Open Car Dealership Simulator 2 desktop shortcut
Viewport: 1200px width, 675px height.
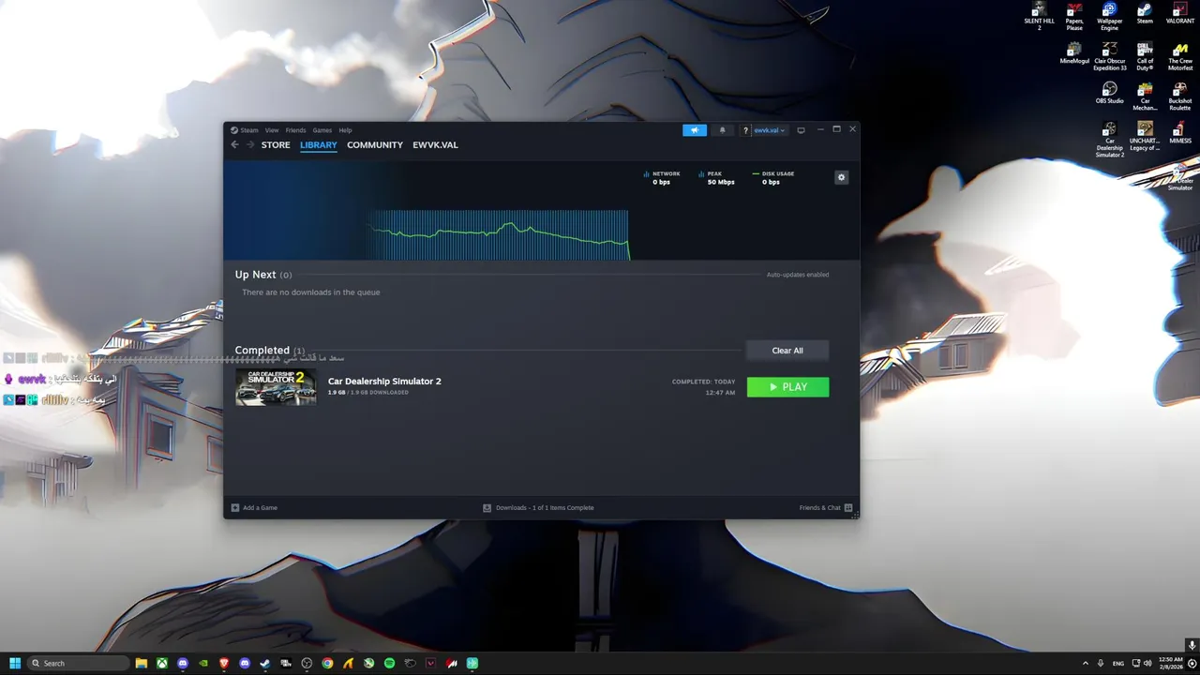[x=1110, y=140]
